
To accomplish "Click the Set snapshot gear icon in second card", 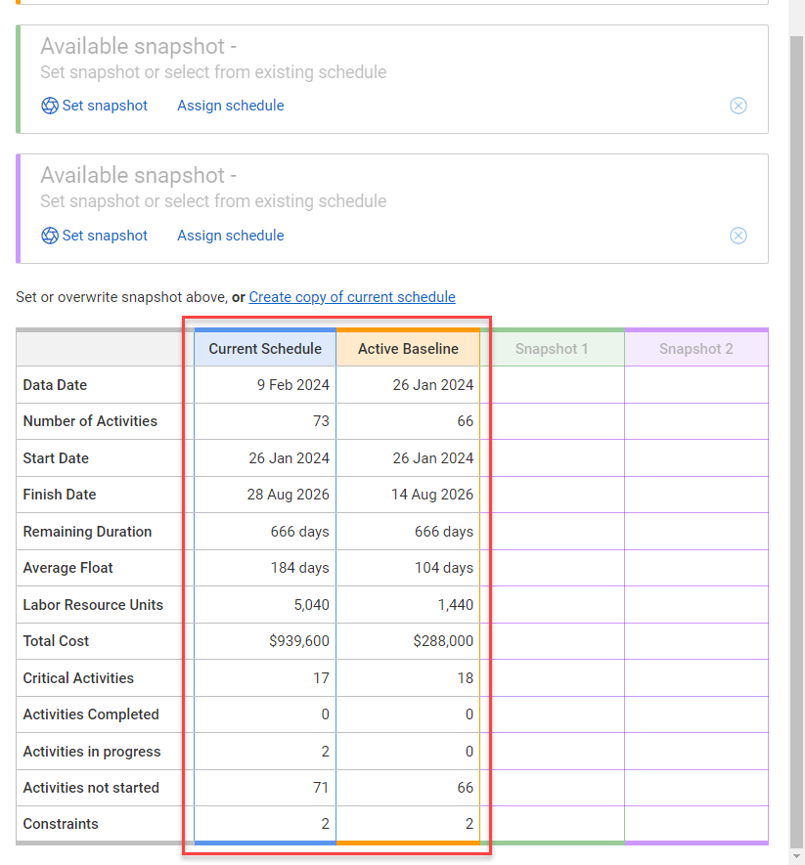I will coord(50,236).
